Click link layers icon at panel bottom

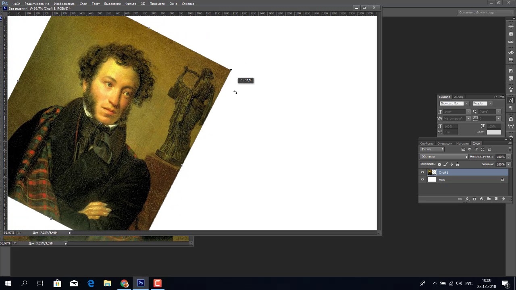point(460,199)
